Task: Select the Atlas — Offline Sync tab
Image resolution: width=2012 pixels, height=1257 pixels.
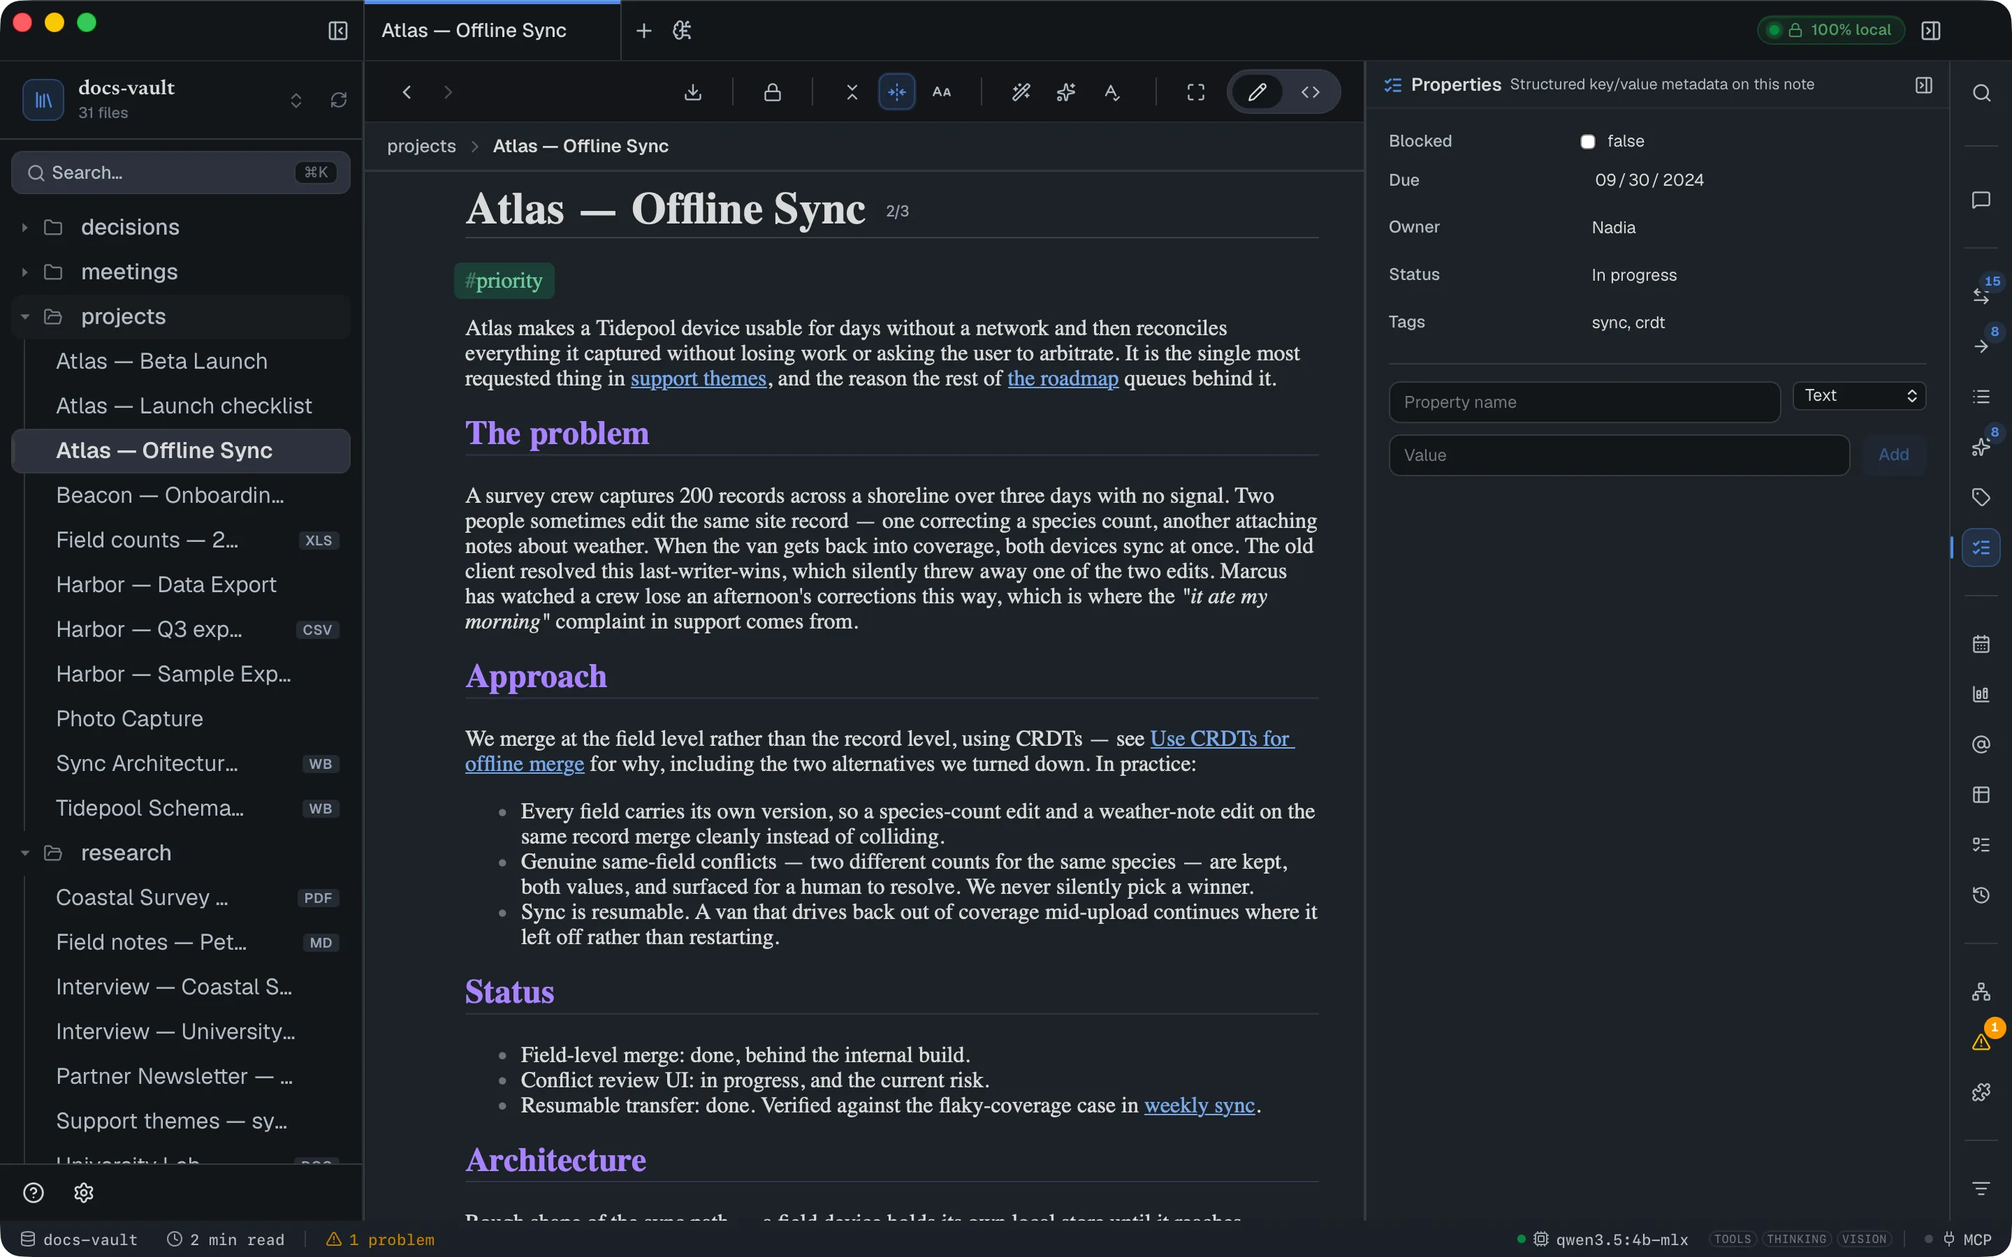Action: pyautogui.click(x=493, y=31)
